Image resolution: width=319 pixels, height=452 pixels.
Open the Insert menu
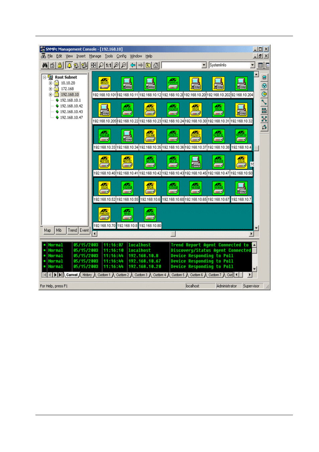tap(81, 56)
